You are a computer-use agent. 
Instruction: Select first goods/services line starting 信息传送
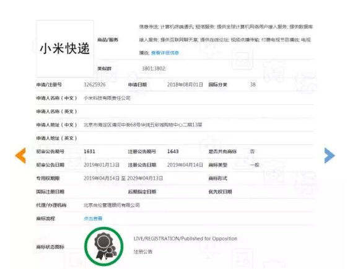click(x=226, y=27)
